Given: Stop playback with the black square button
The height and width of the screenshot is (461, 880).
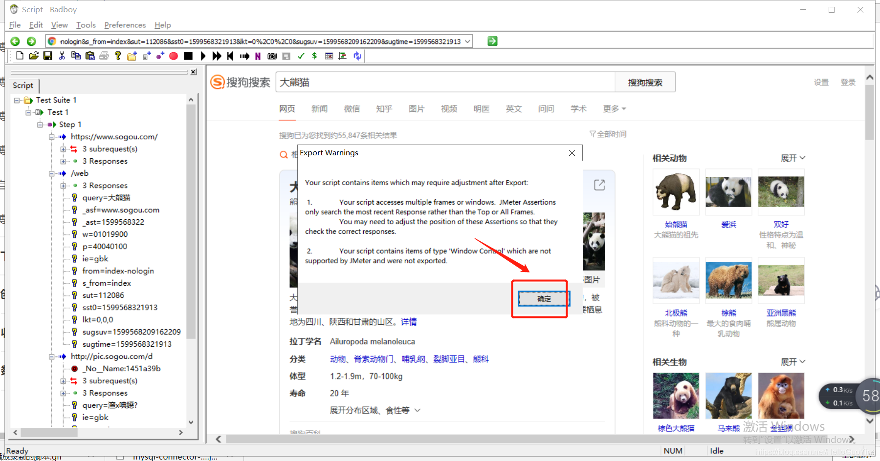Looking at the screenshot, I should (x=188, y=56).
